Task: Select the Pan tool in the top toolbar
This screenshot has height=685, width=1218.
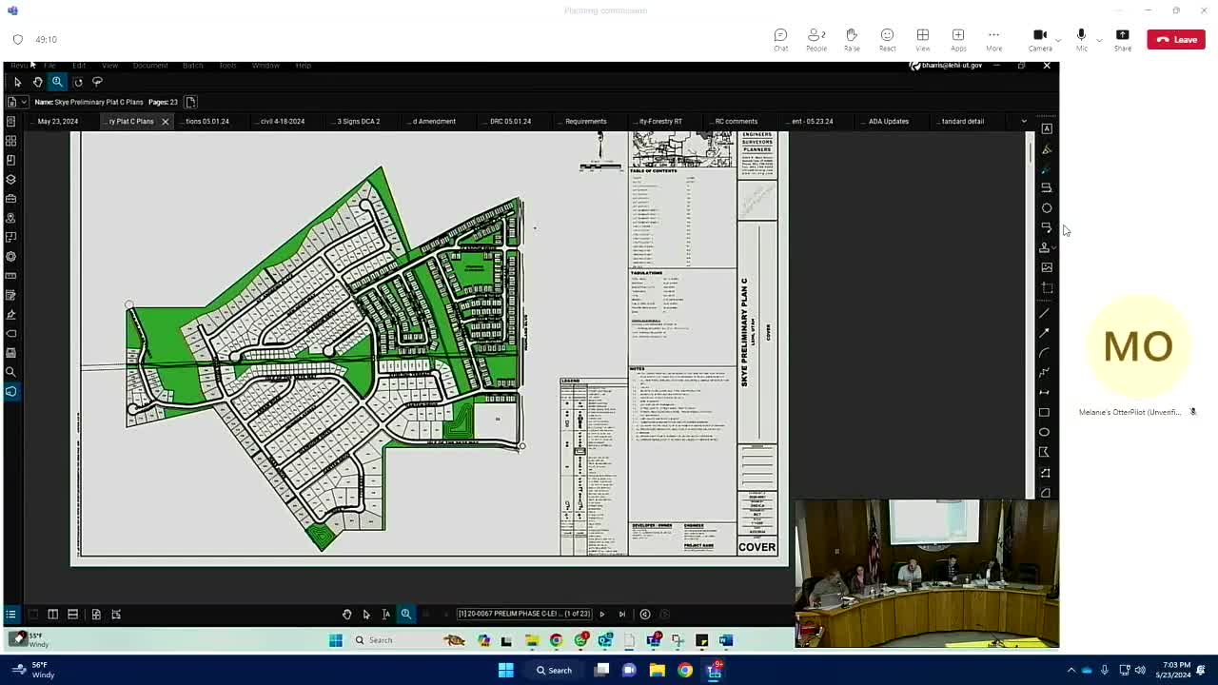Action: click(37, 82)
